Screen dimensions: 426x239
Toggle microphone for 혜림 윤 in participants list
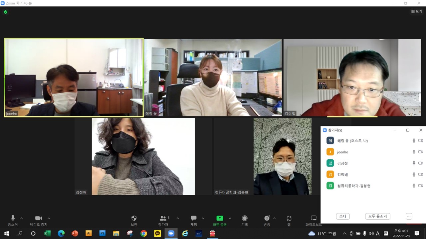coord(414,141)
